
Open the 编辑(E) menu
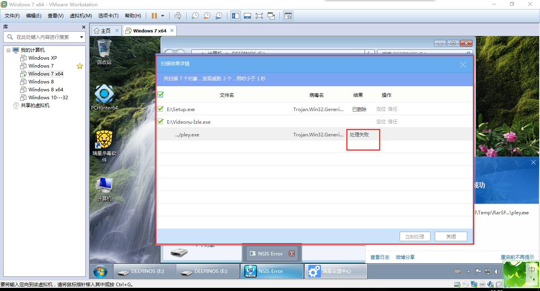click(x=34, y=16)
